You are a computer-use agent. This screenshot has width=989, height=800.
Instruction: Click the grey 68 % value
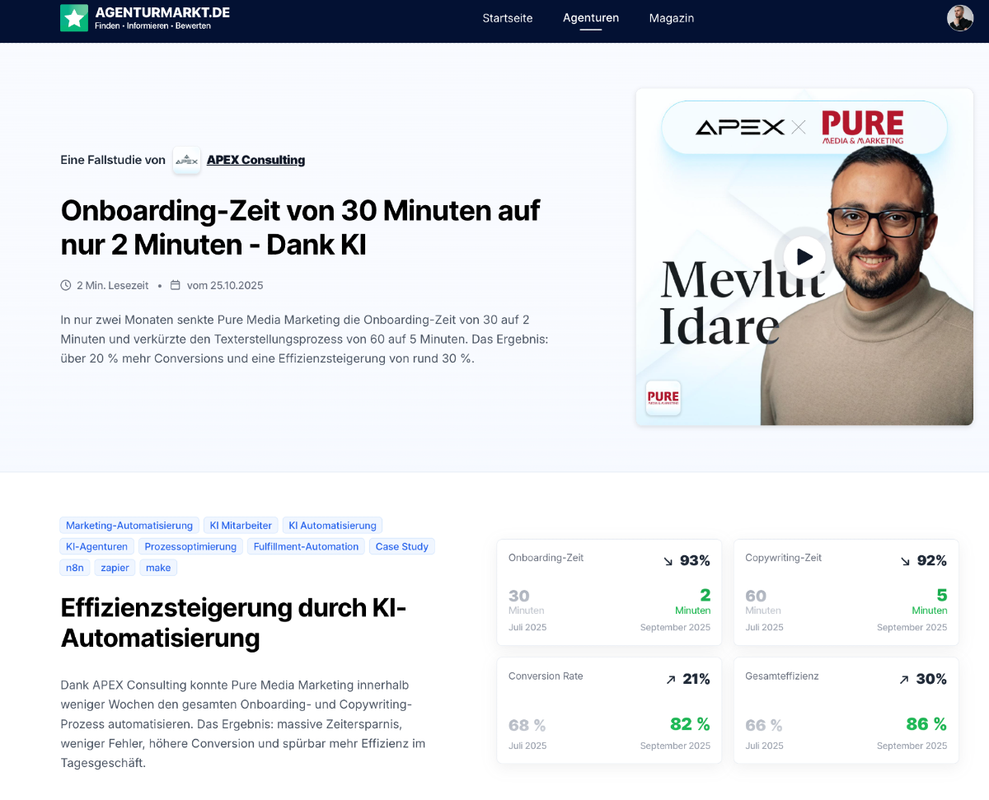pyautogui.click(x=527, y=726)
